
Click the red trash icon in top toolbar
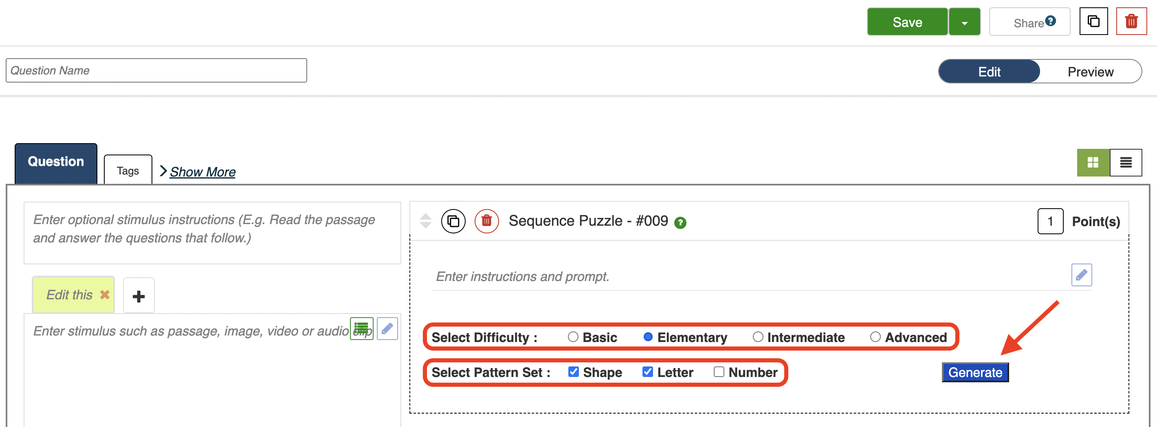[x=1131, y=22]
